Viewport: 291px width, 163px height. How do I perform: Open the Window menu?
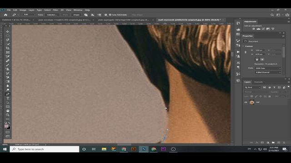(x=78, y=10)
